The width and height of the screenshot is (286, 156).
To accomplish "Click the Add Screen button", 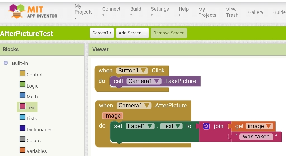I will (132, 33).
